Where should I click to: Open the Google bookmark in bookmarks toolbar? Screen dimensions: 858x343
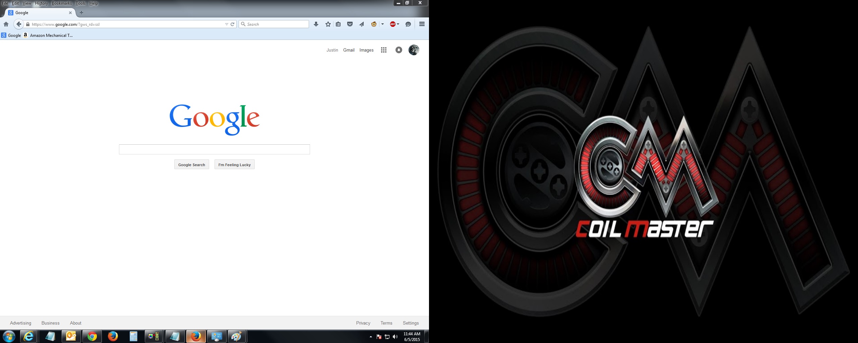pyautogui.click(x=11, y=35)
